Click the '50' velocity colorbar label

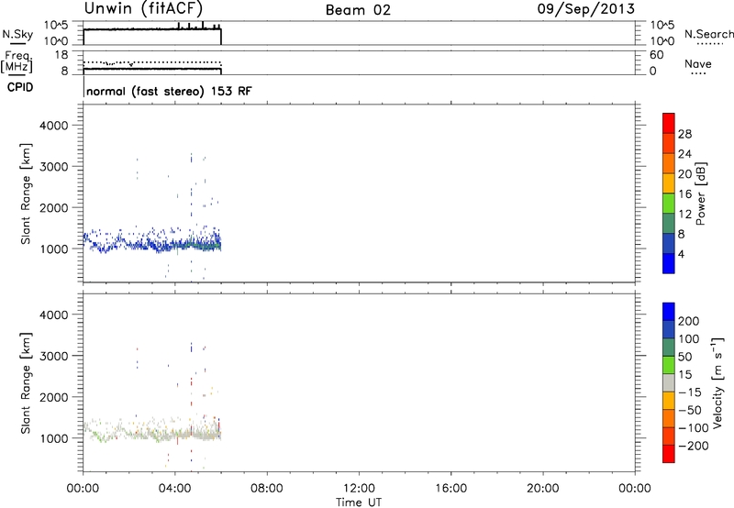pos(684,357)
